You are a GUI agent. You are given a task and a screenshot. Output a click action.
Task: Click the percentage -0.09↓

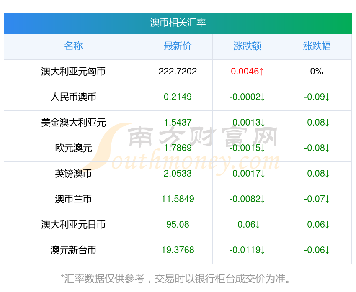[317, 97]
